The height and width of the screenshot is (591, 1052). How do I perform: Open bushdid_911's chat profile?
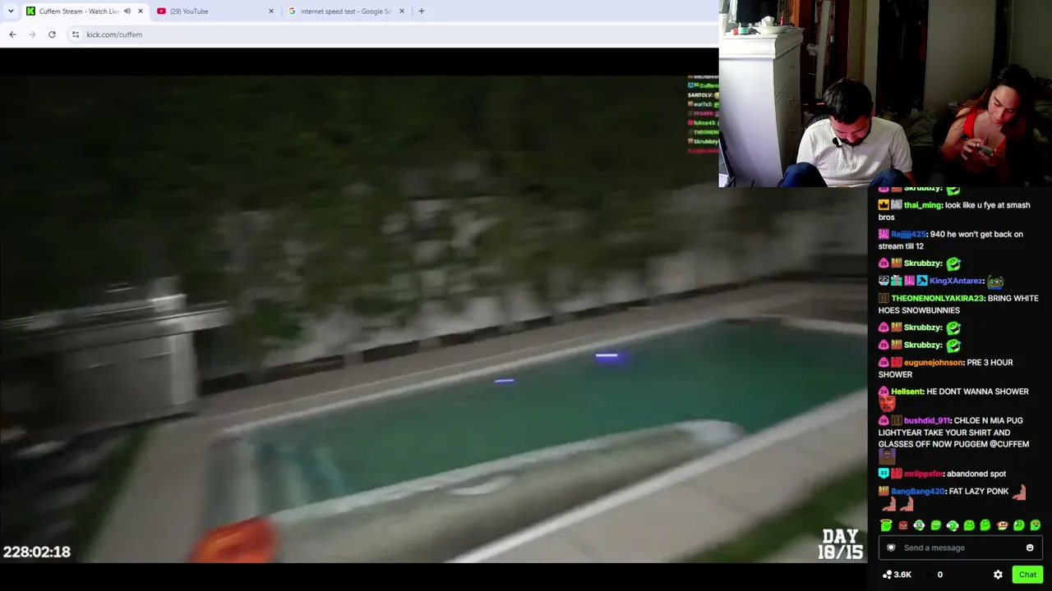click(x=926, y=420)
